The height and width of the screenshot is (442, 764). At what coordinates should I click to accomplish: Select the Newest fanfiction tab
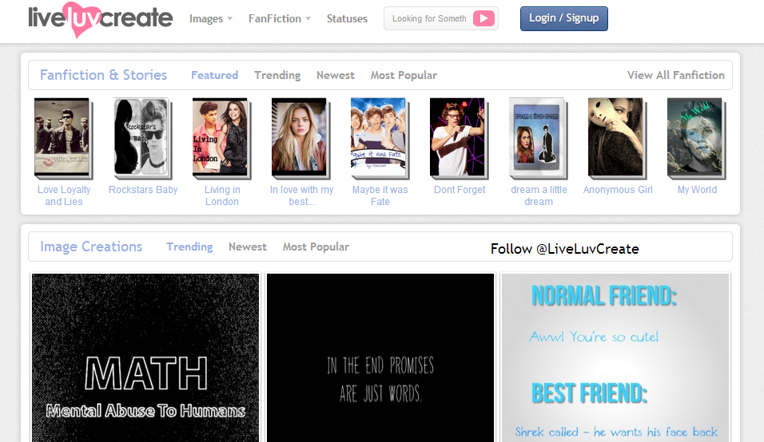335,75
